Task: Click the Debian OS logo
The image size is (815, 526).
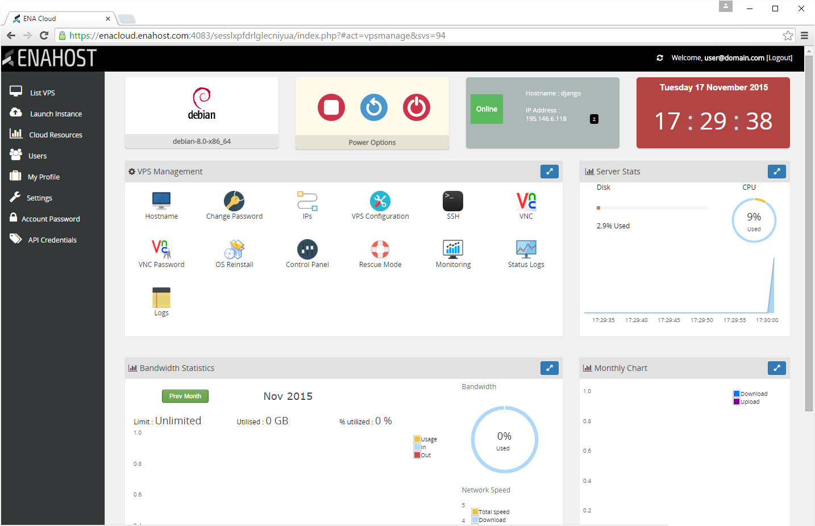Action: pos(202,103)
